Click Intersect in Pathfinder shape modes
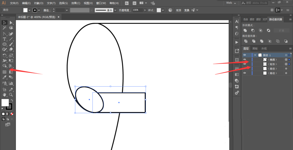 [261, 30]
